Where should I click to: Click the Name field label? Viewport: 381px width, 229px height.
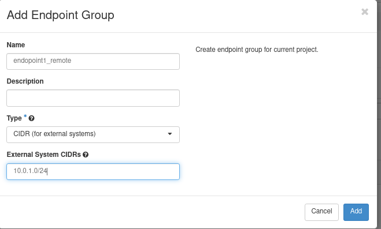pyautogui.click(x=16, y=45)
